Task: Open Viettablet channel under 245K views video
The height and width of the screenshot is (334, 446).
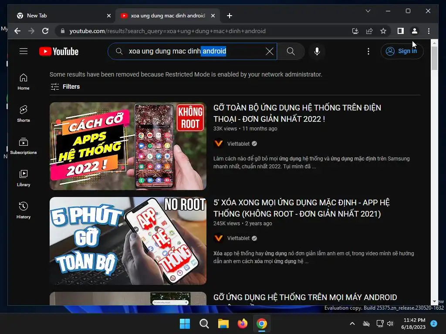Action: (x=238, y=238)
